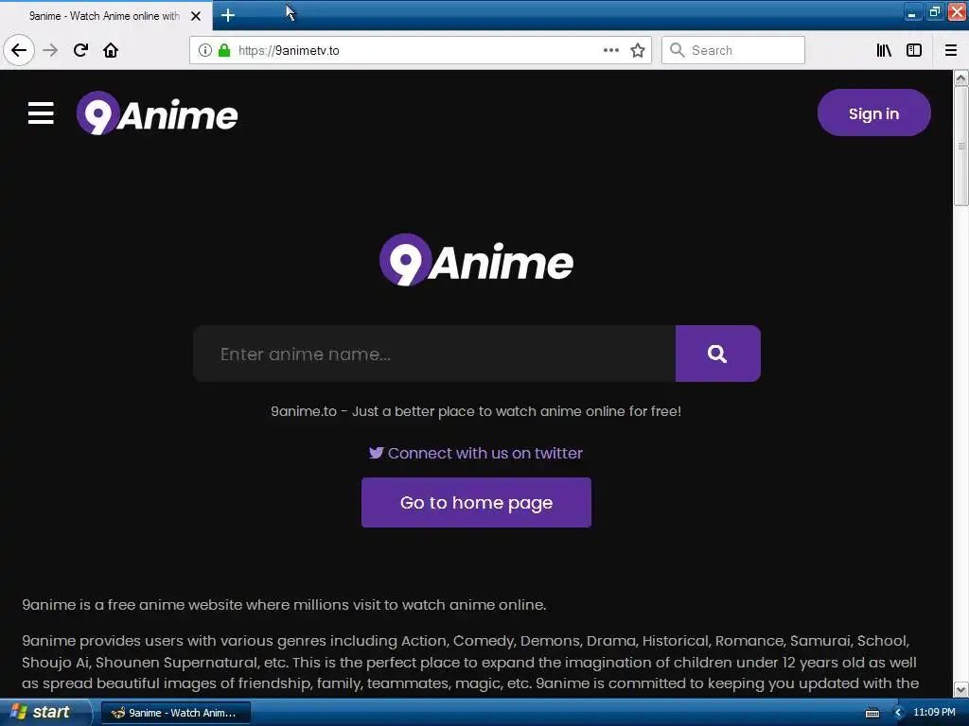Close the 9anime browser tab
Screen dimensions: 969x726
coord(196,16)
